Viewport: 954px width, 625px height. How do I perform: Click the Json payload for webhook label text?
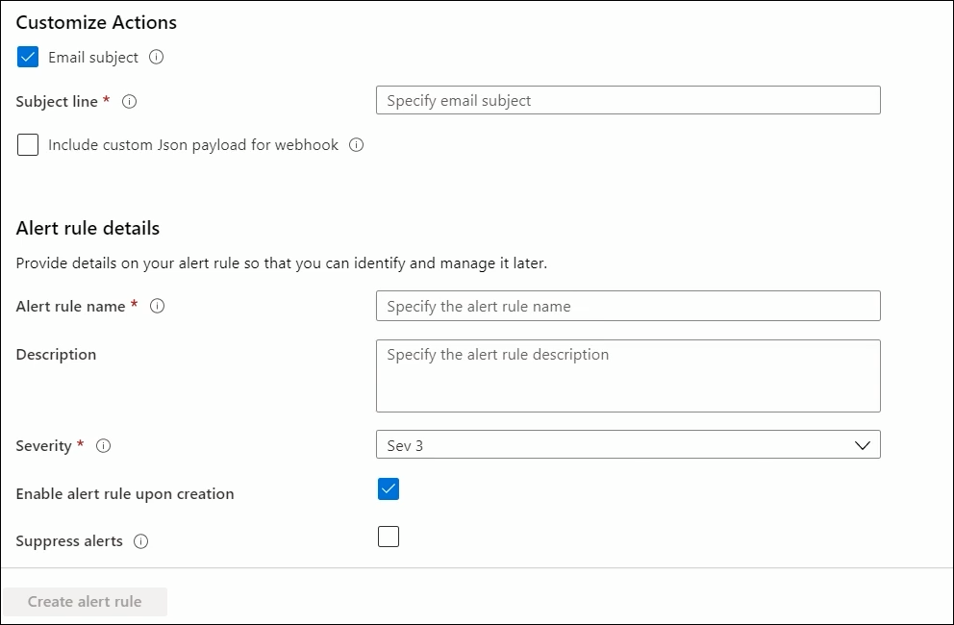pos(193,145)
